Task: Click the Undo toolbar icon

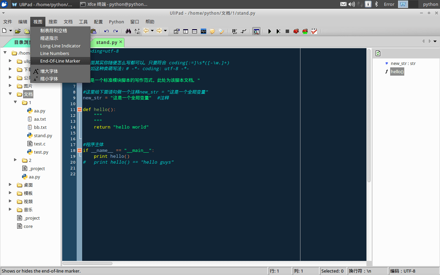Action: pos(107,31)
